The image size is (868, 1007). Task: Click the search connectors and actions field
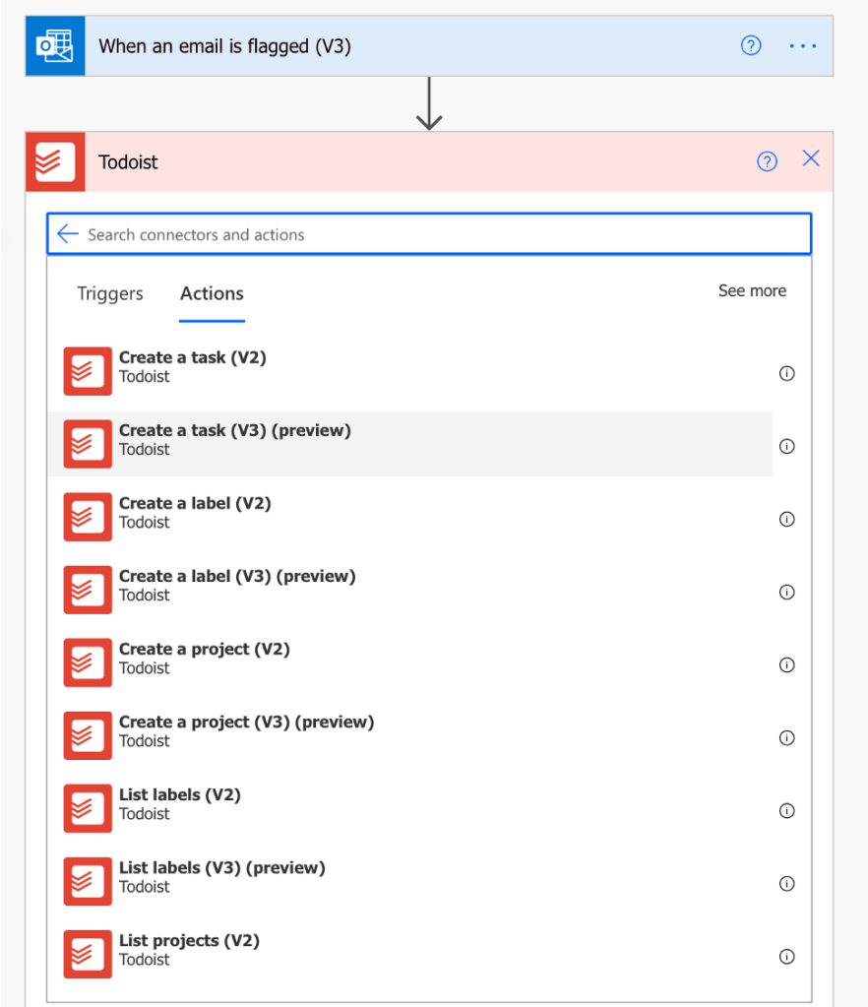[394, 233]
